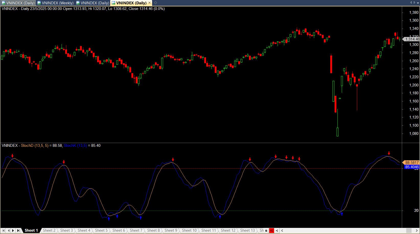The height and width of the screenshot is (234, 420).
Task: Click the new chart tab plus icon
Action: tap(155, 3)
